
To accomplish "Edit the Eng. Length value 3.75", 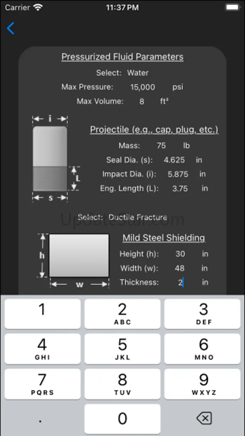I will [x=180, y=189].
